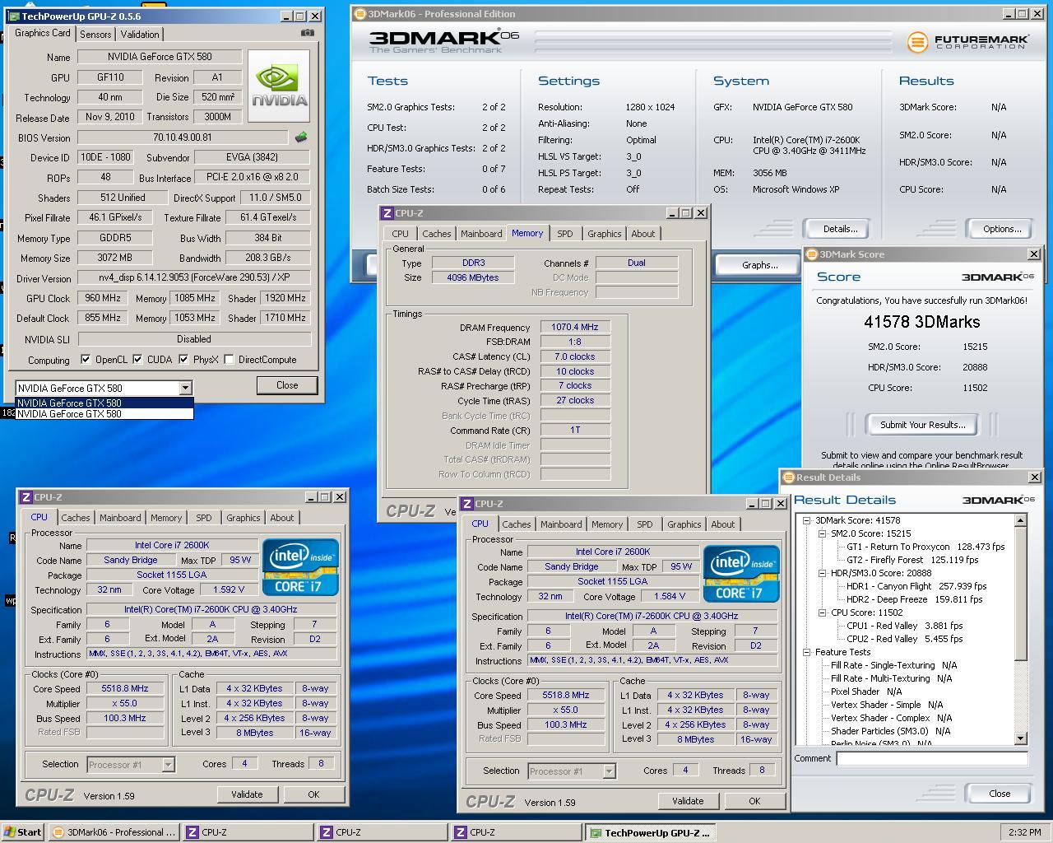The height and width of the screenshot is (843, 1053).
Task: Click scroll down arrow in Result Details tree
Action: coord(1021,738)
